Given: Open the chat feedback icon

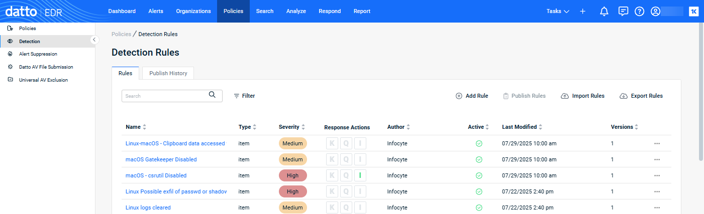Looking at the screenshot, I should coord(623,11).
